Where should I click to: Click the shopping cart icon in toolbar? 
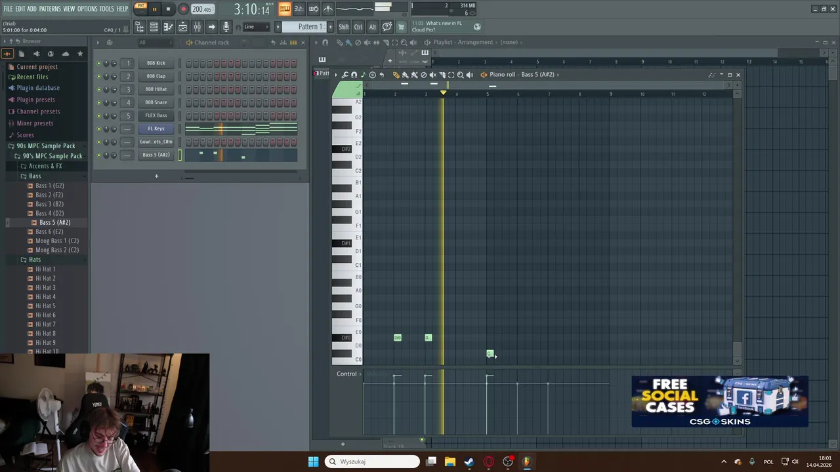click(x=401, y=27)
